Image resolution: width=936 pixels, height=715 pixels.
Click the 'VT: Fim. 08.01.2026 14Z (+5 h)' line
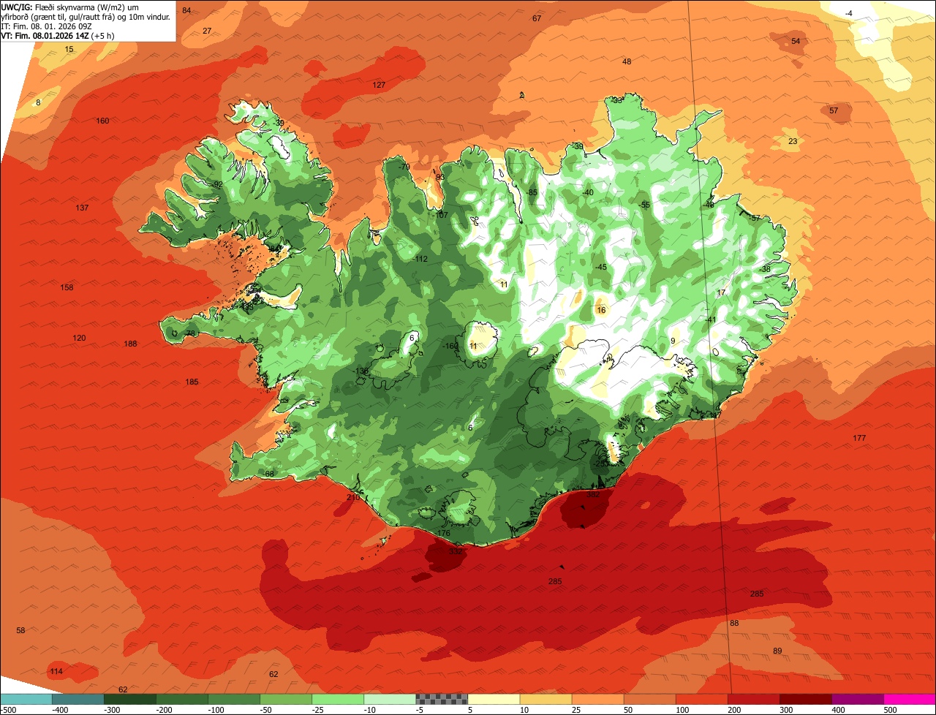pyautogui.click(x=58, y=35)
